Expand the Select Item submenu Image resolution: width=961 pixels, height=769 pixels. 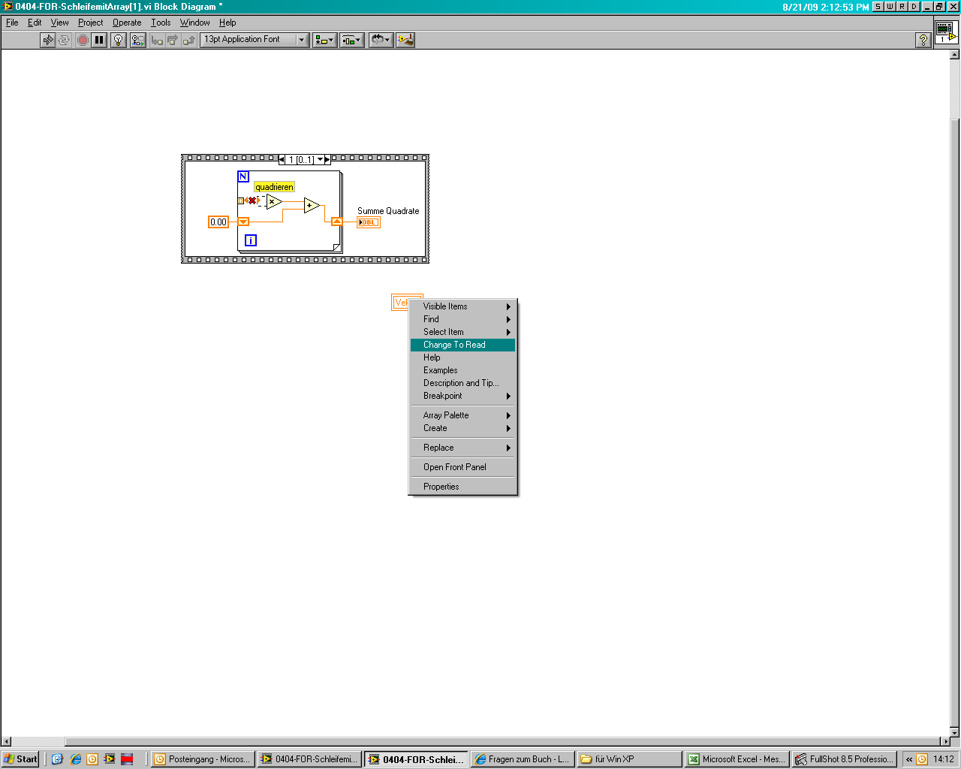[462, 332]
